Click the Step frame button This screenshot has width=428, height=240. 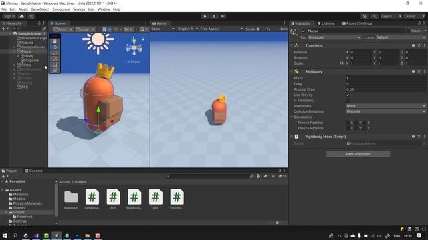click(223, 16)
